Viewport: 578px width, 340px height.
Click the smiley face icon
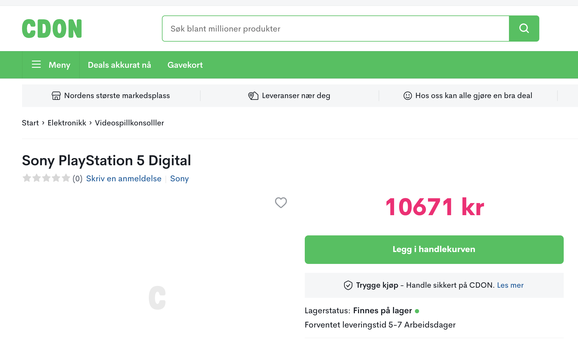click(x=407, y=96)
